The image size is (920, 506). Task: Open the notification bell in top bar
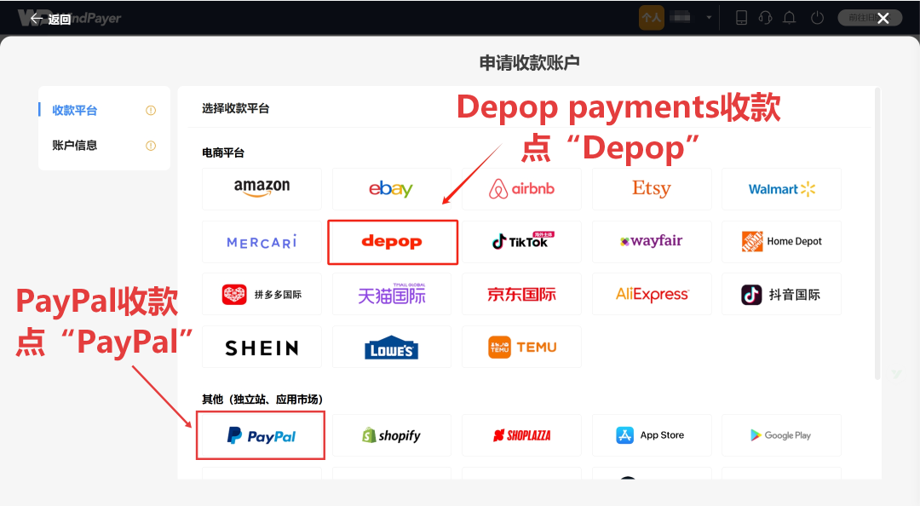(790, 18)
